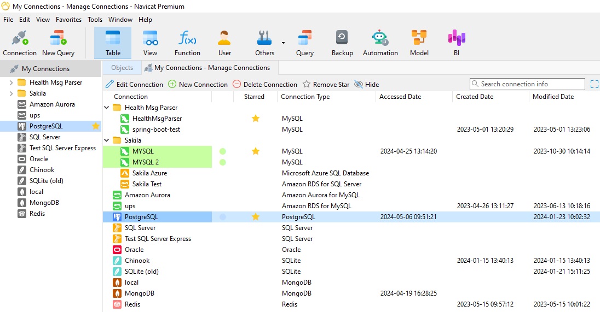Click the green color dot of MYSQL row
The image size is (600, 312).
click(222, 151)
